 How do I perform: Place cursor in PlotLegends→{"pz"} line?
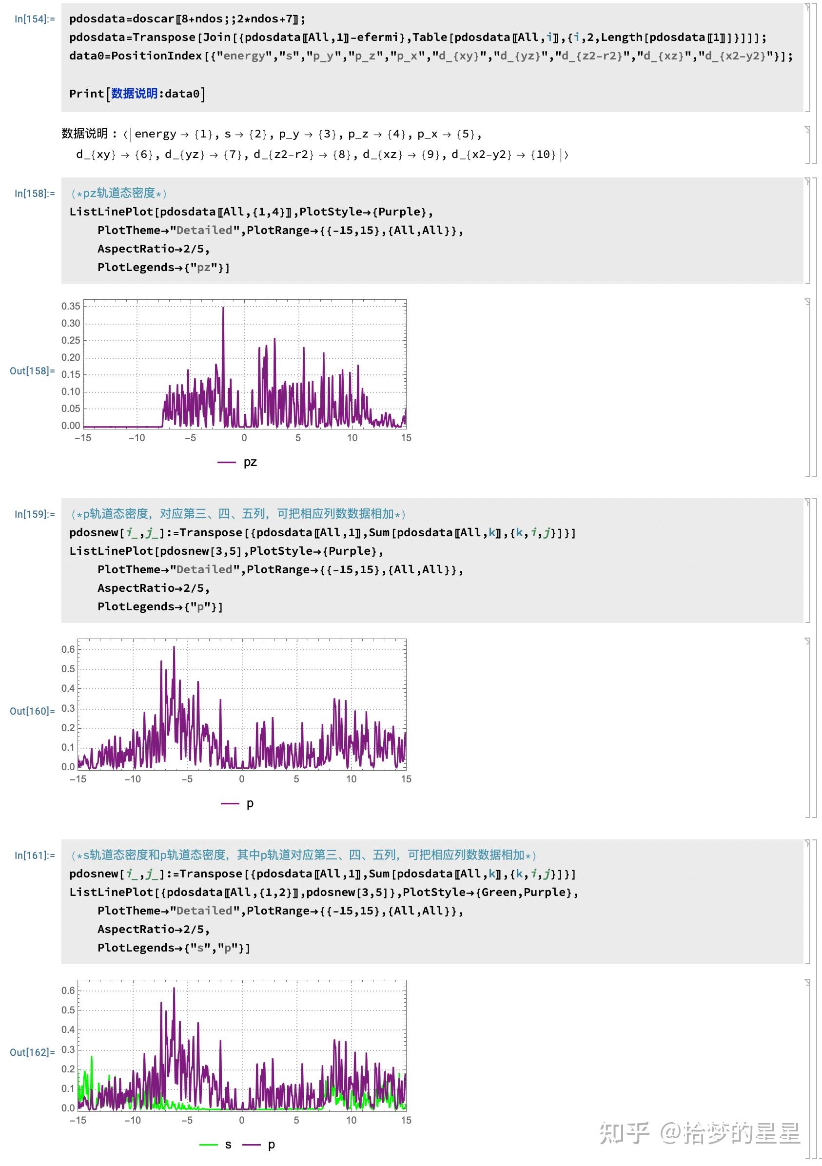tap(164, 267)
